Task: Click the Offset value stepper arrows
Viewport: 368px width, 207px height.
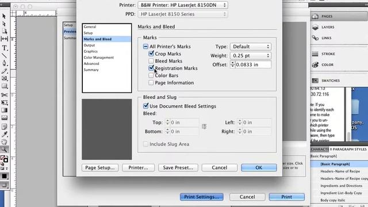Action: pos(232,64)
